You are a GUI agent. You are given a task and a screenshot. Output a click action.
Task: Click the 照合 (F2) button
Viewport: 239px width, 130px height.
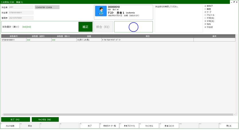(103, 27)
